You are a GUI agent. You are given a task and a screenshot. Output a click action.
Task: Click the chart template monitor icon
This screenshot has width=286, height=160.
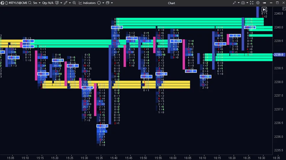[x=57, y=3]
